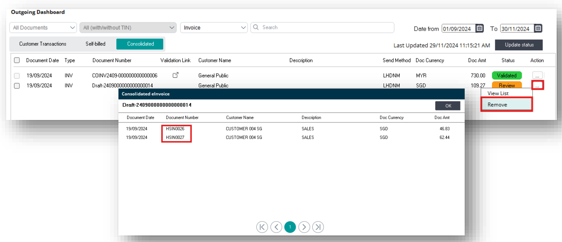Go to the previous page arrow

tap(276, 227)
